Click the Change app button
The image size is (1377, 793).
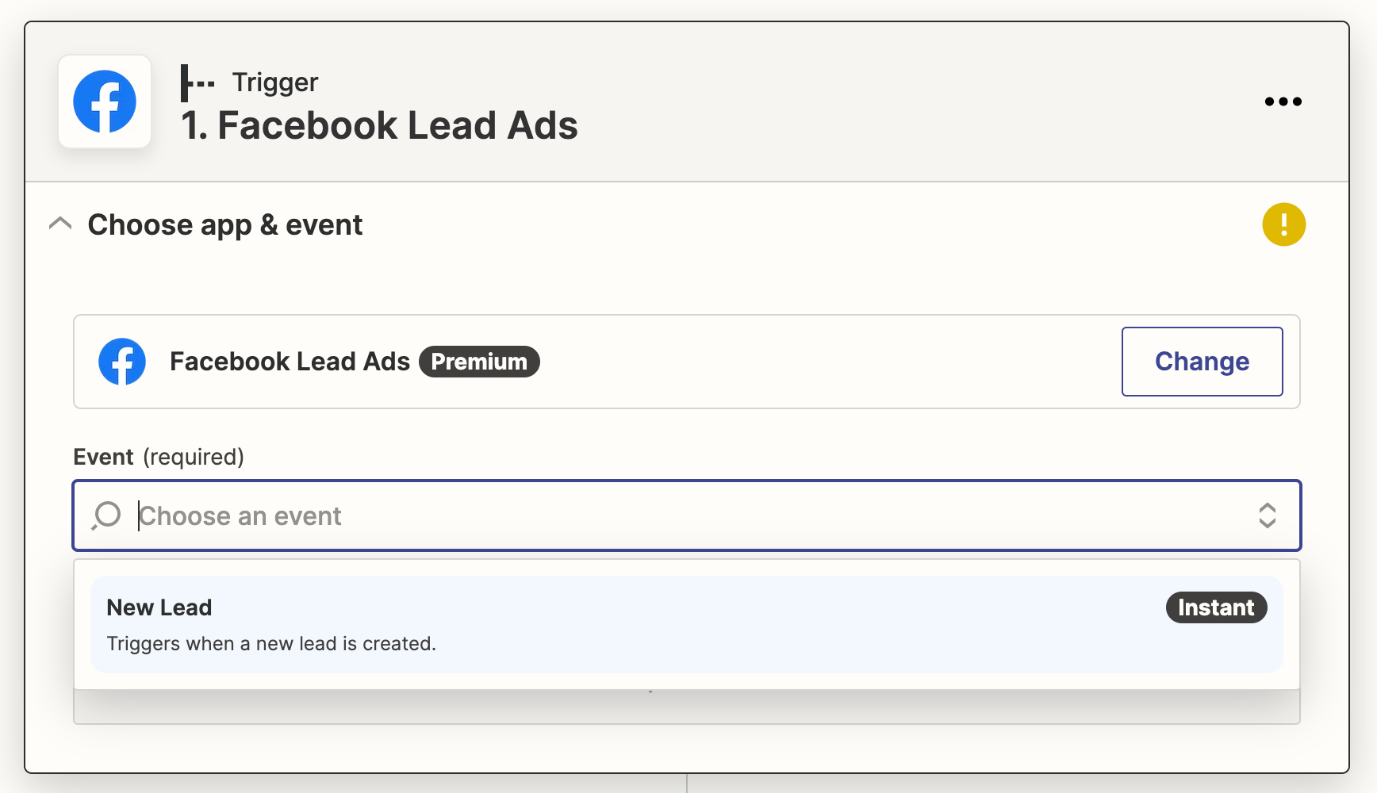(x=1202, y=362)
